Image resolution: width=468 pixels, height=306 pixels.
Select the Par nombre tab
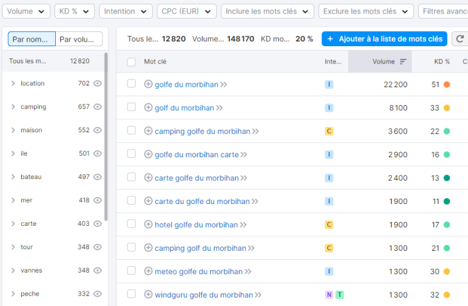pyautogui.click(x=31, y=39)
